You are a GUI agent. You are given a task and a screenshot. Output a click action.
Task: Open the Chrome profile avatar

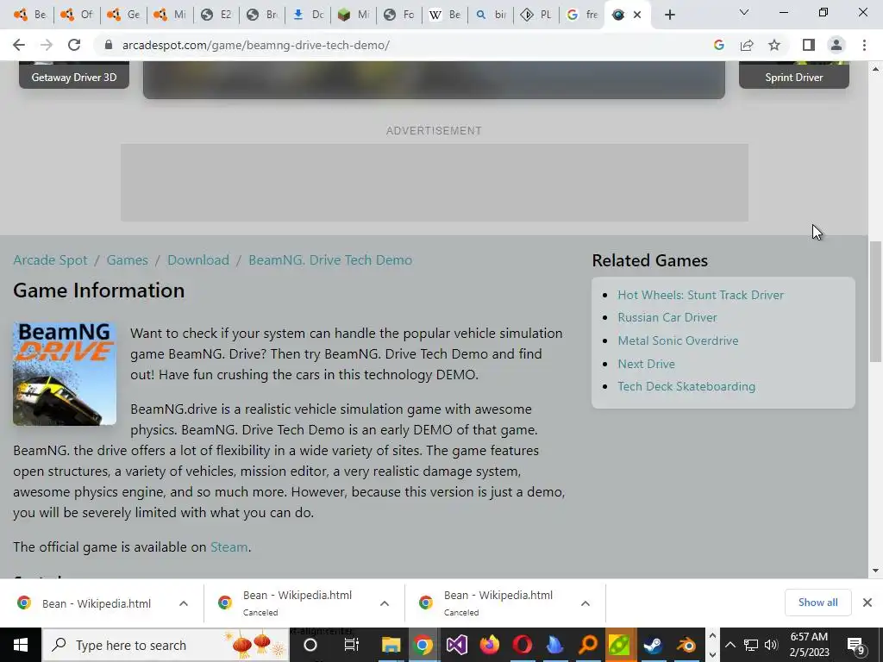836,45
